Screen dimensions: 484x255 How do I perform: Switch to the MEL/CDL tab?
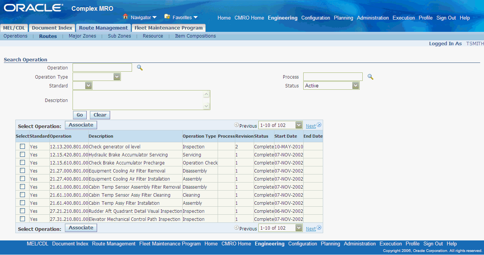point(14,28)
